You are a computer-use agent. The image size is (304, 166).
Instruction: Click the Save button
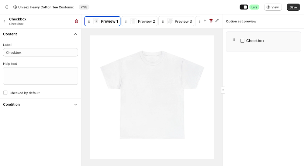[x=293, y=7]
